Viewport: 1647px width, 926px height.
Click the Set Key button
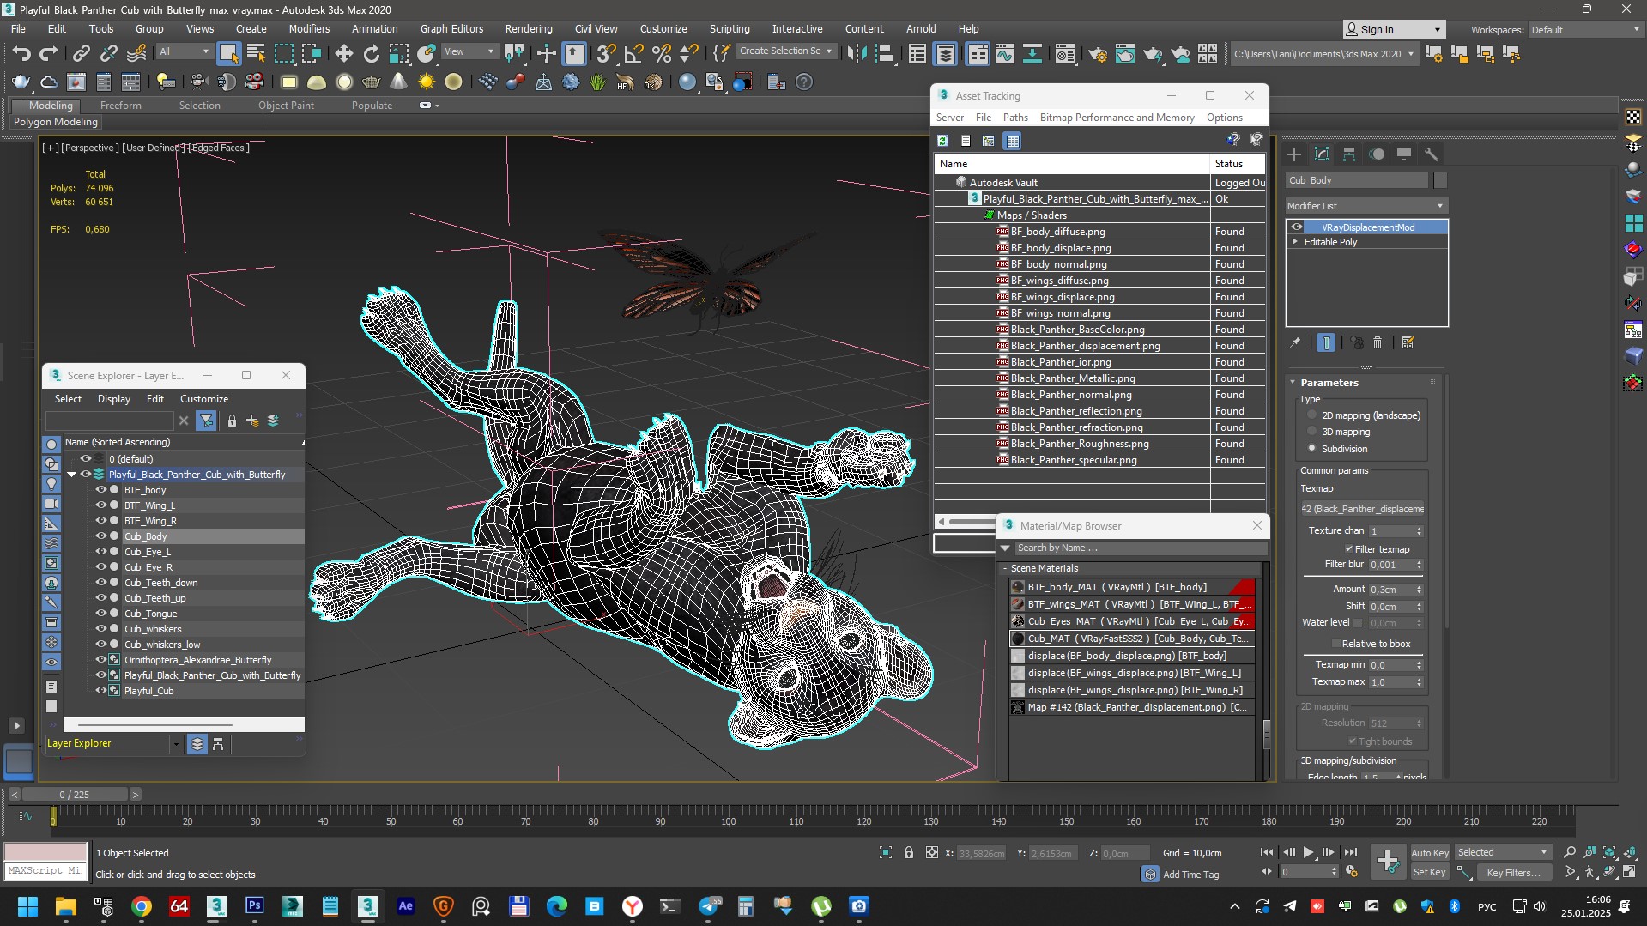click(1430, 873)
